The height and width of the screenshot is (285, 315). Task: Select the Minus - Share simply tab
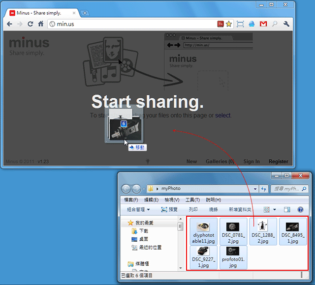tap(42, 13)
